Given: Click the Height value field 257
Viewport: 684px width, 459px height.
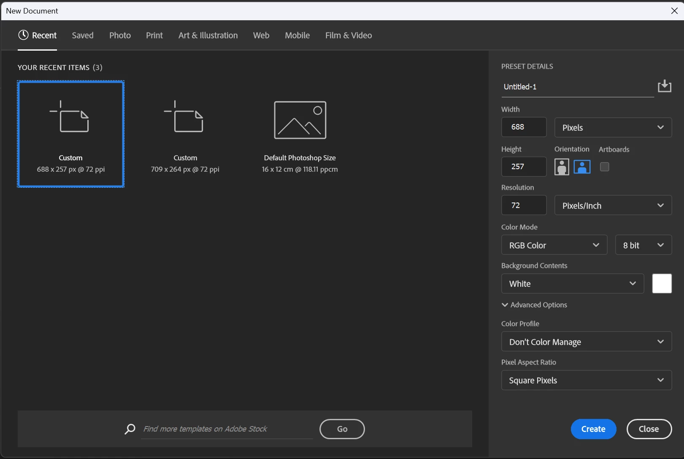Looking at the screenshot, I should coord(524,167).
